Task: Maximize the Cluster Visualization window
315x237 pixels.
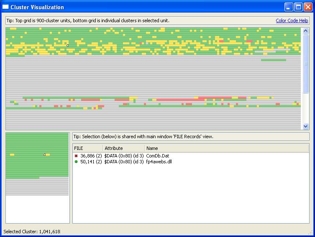Action: click(298, 7)
